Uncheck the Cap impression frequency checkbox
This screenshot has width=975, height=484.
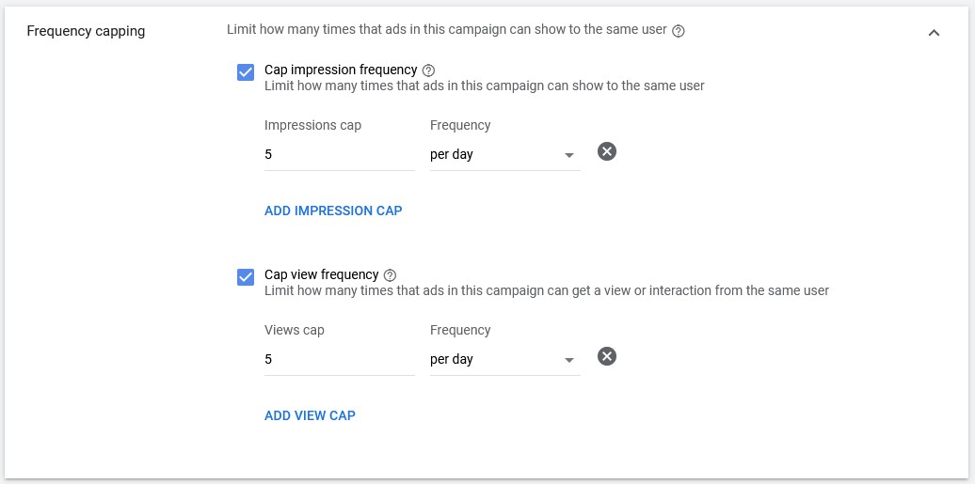tap(246, 72)
